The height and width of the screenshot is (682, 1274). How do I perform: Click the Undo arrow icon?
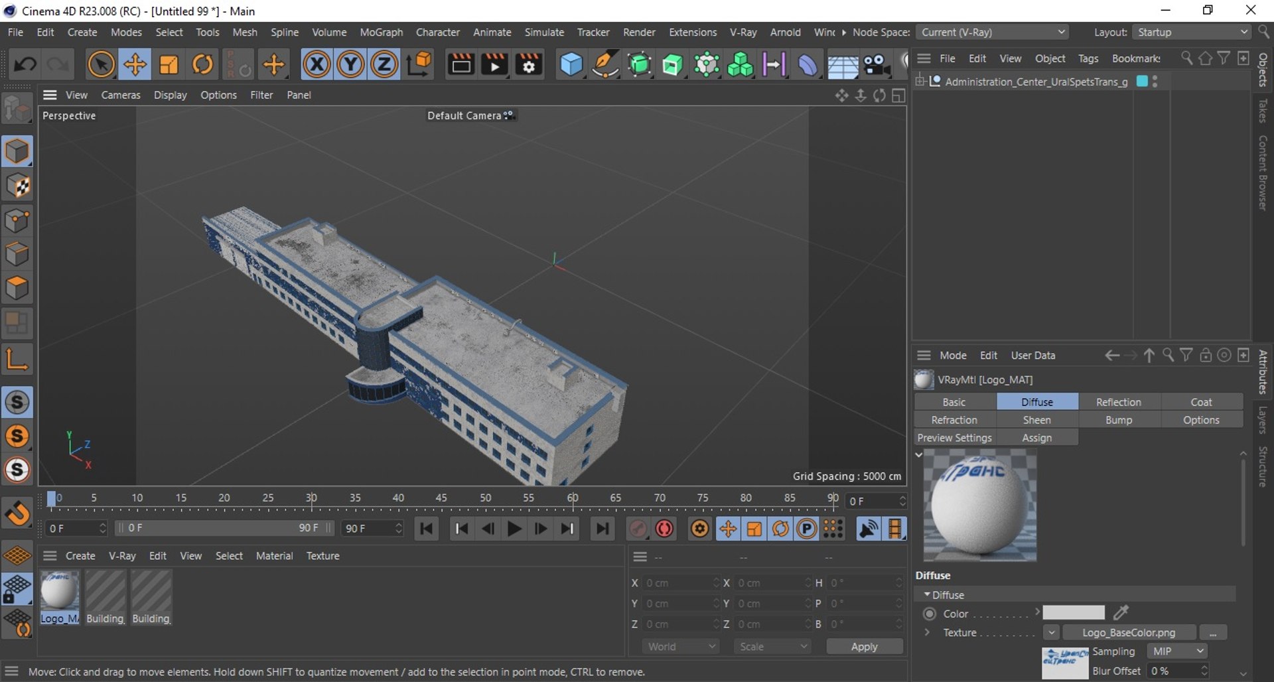[25, 64]
